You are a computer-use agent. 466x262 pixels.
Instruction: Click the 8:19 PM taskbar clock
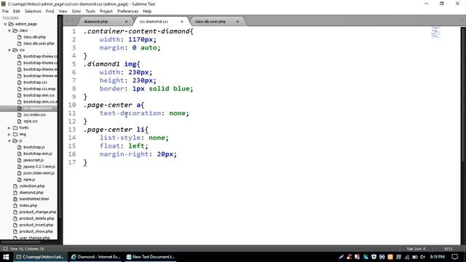coord(437,257)
